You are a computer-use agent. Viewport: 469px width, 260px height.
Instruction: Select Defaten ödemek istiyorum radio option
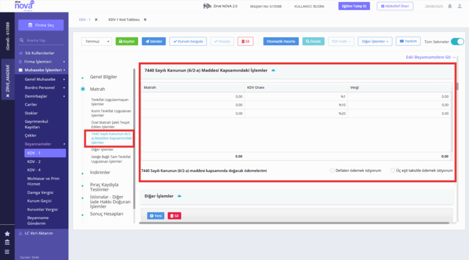[332, 171]
